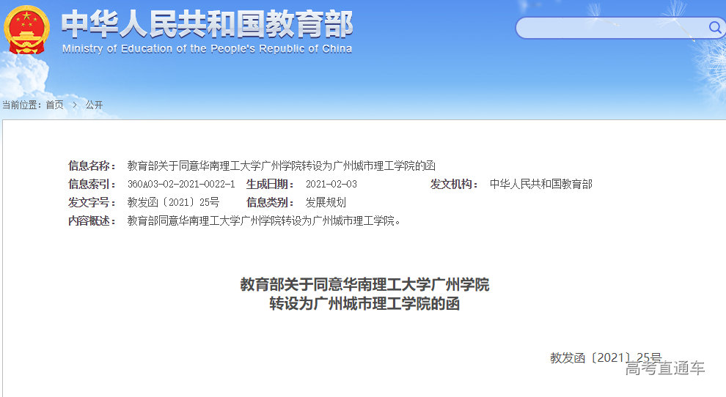
Task: Click headline line 转设为广州城市理工学院的函
Action: 364,304
